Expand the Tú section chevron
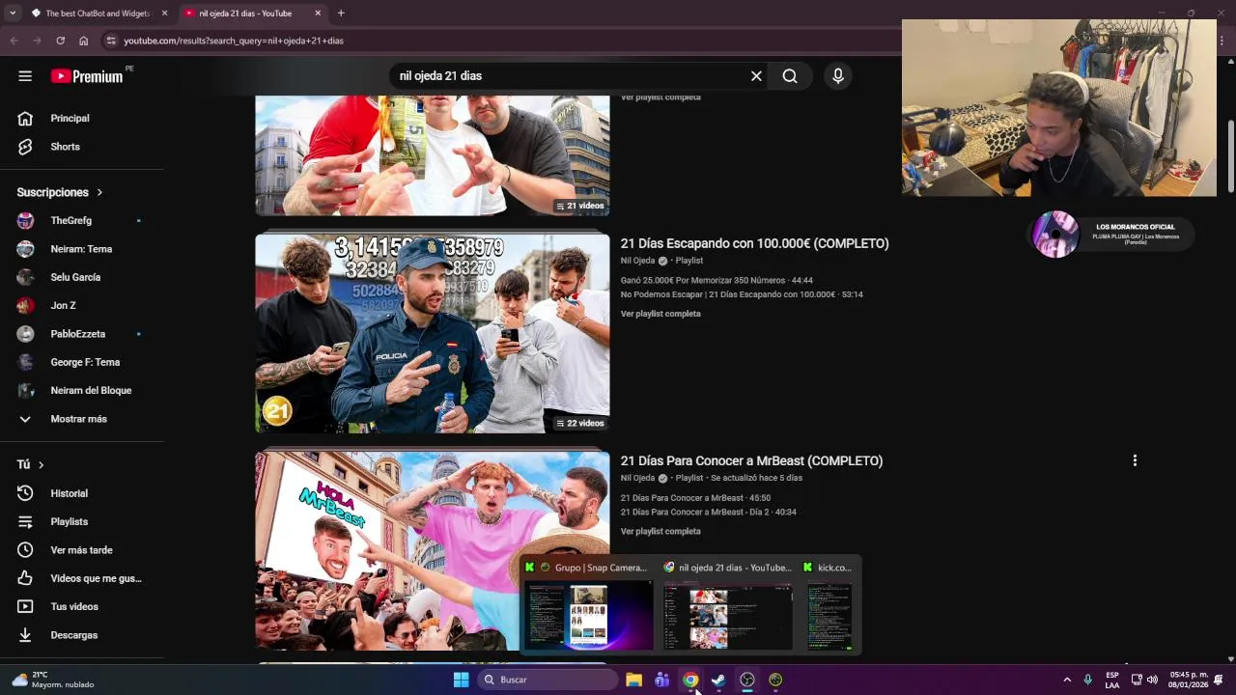This screenshot has height=695, width=1236. [41, 465]
